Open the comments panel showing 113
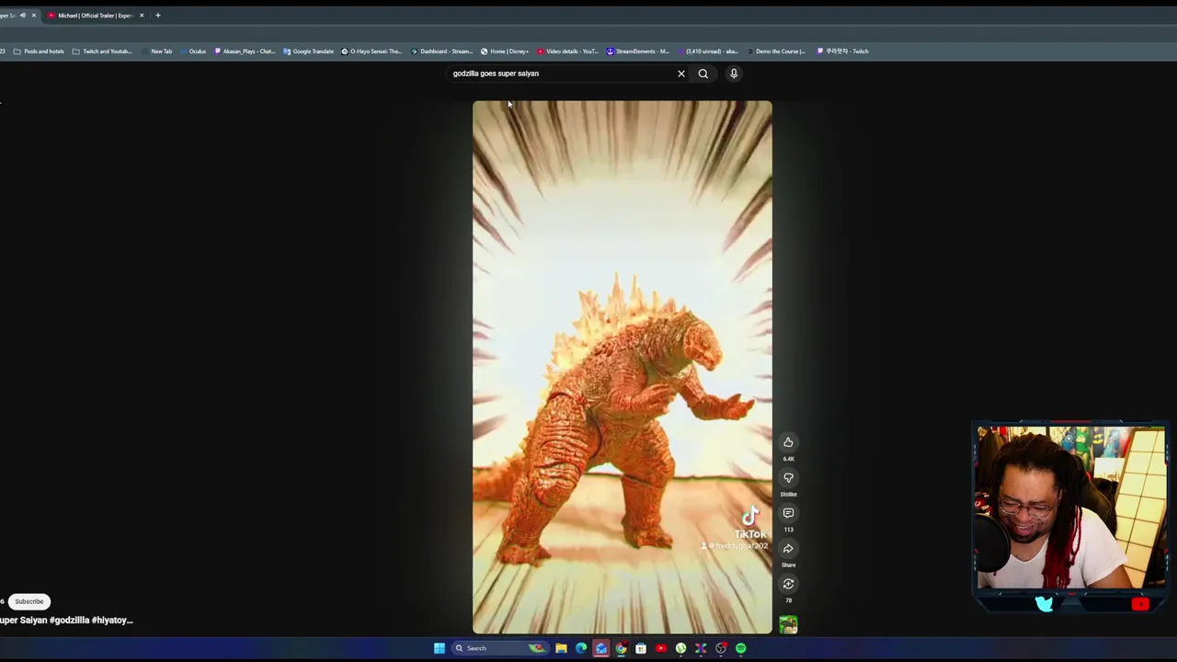The width and height of the screenshot is (1177, 662). [788, 513]
